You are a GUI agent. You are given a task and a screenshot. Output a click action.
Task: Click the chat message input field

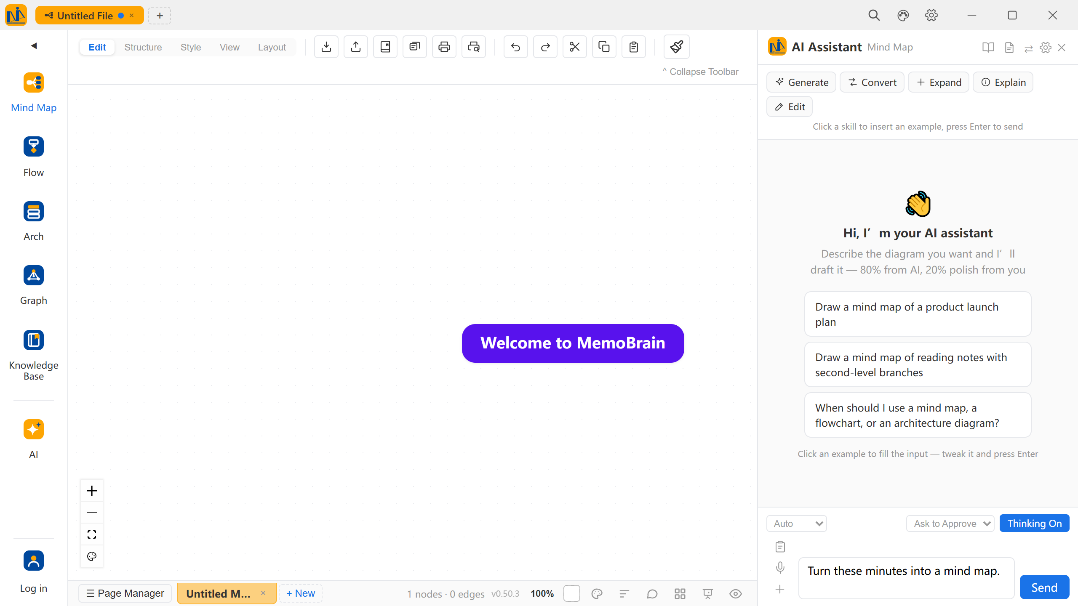coord(906,578)
